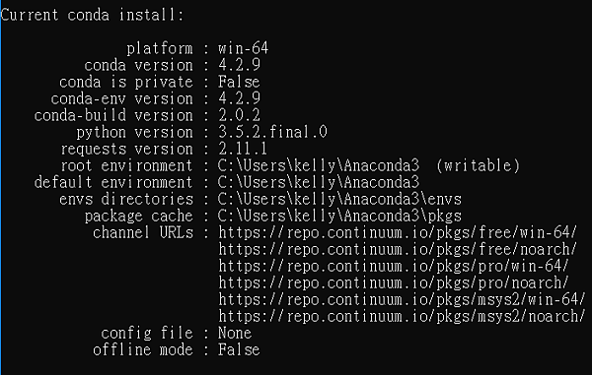
Task: Click the 'conda is private' False value
Action: pyautogui.click(x=239, y=82)
